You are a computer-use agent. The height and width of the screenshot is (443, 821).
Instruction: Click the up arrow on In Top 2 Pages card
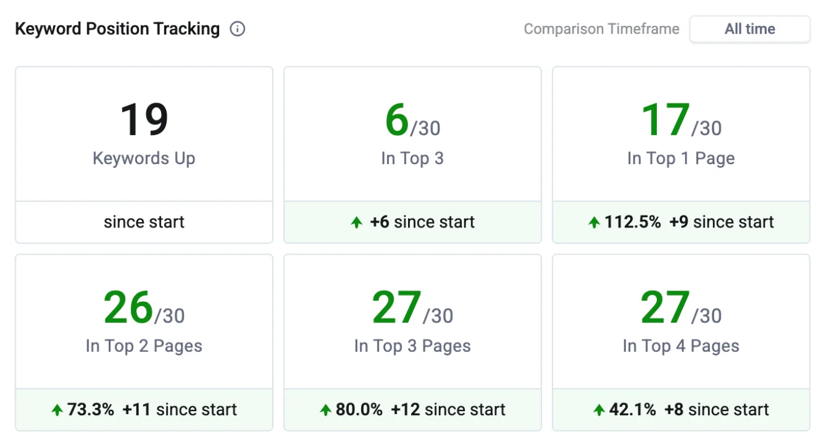[x=58, y=409]
